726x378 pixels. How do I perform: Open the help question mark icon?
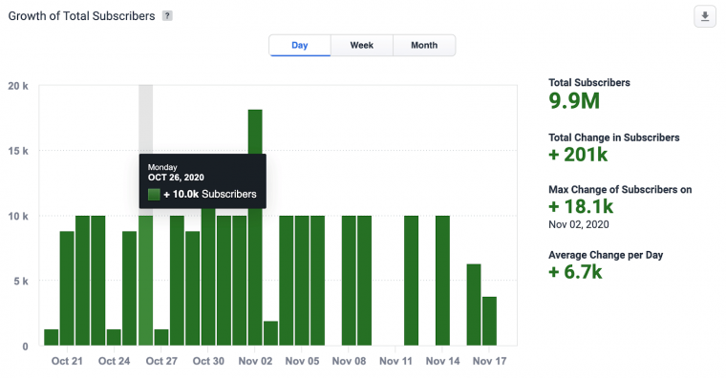pos(167,15)
